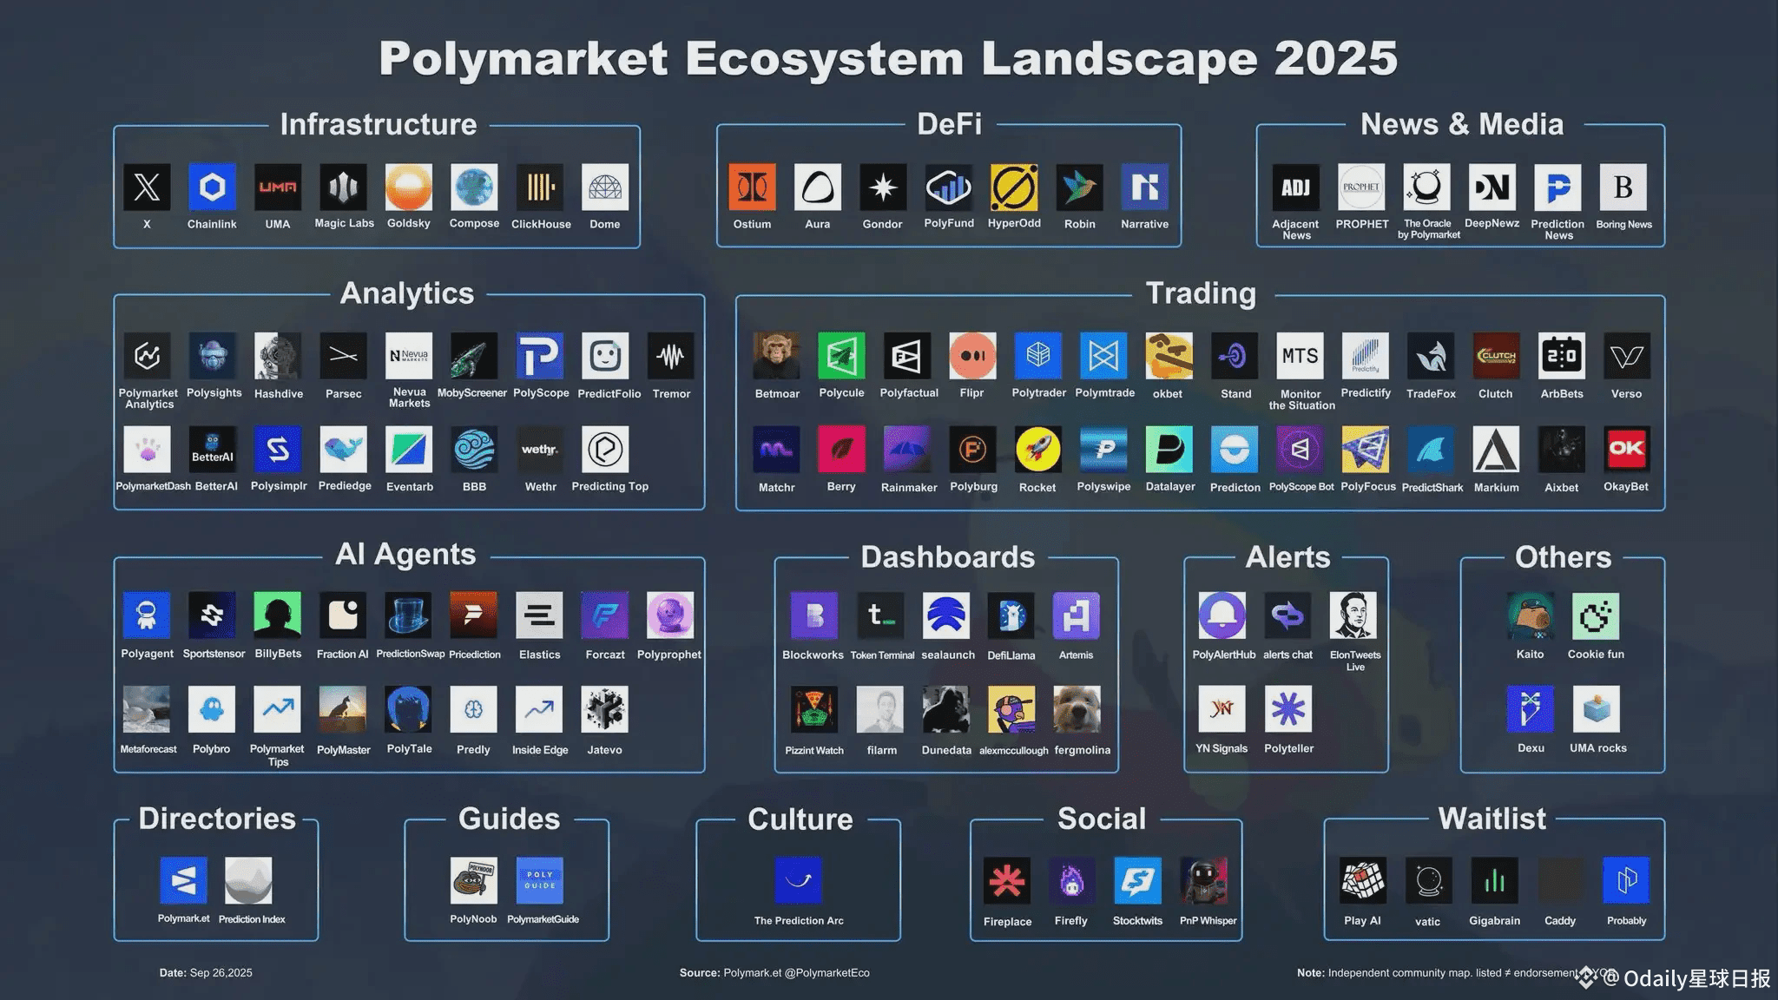
Task: Open the Betmoar monkey icon
Action: [x=776, y=355]
